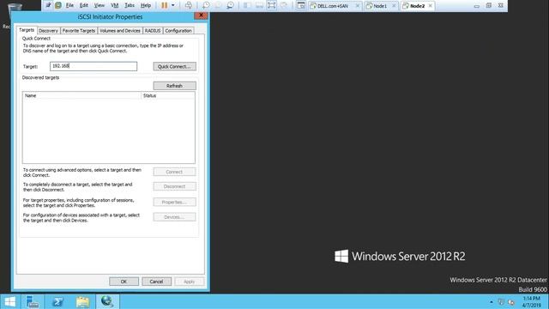
Task: Open File Explorer from taskbar
Action: (83, 301)
